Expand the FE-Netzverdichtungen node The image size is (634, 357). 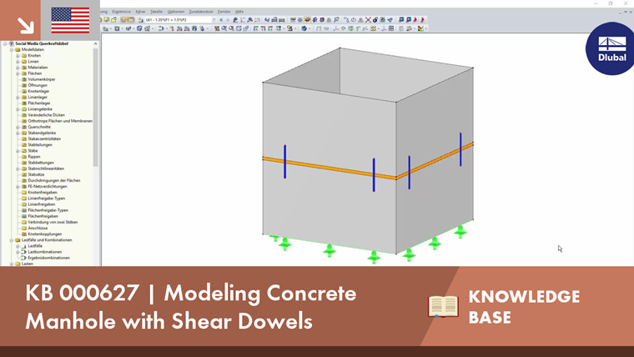18,187
